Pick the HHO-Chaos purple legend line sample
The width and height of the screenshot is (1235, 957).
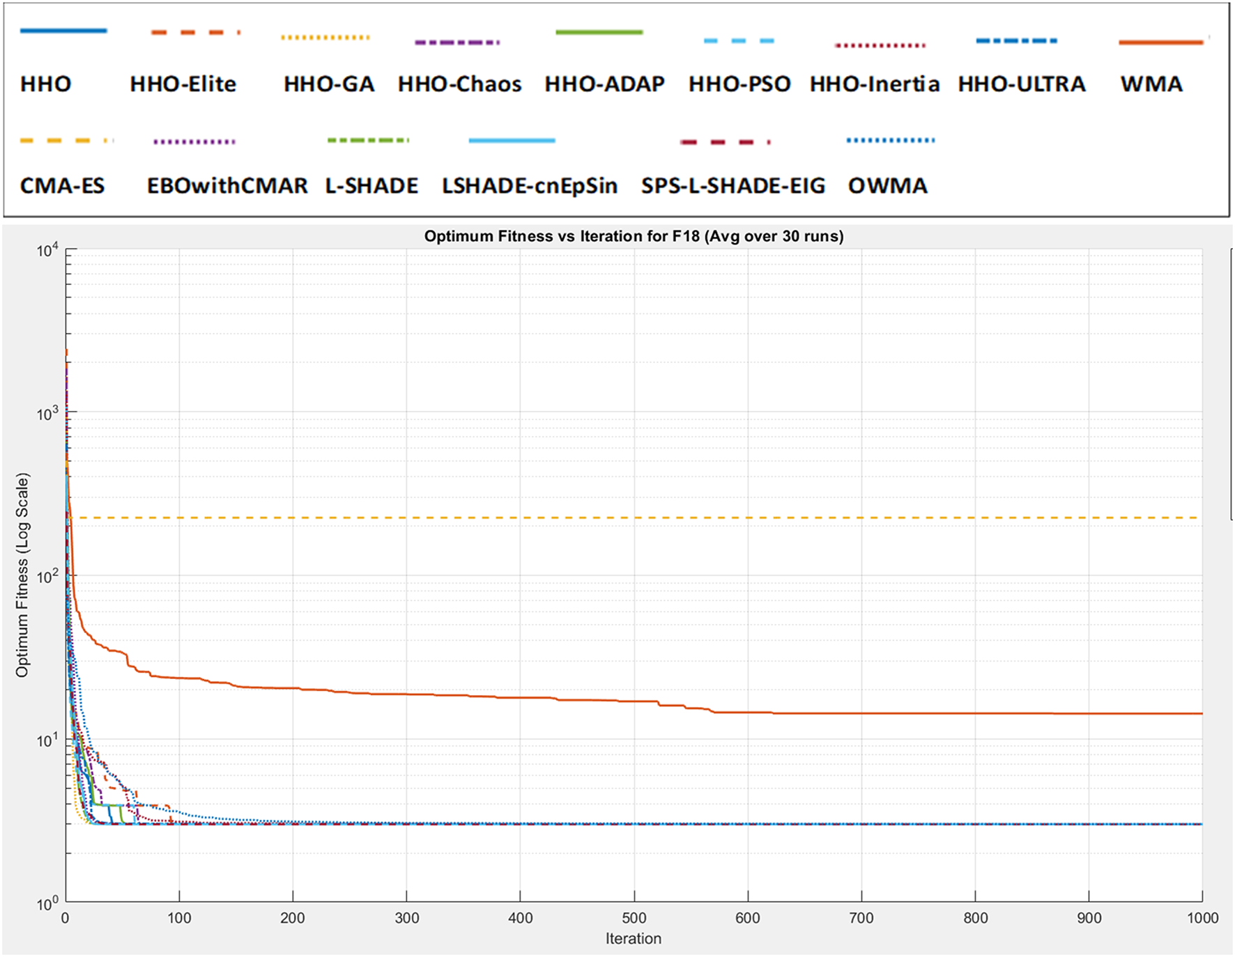coord(457,42)
